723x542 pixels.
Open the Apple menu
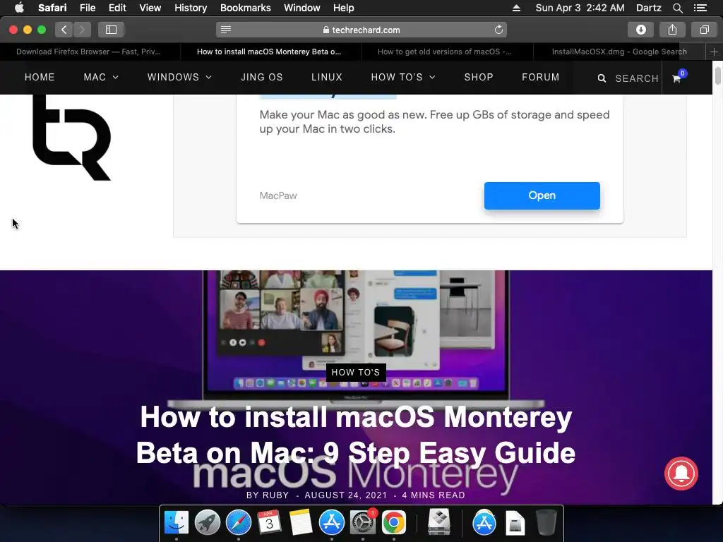19,8
